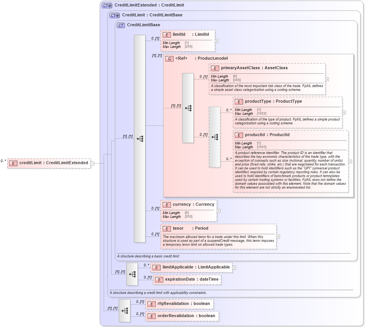Expand primaryAssetClass using its plus indicator

coord(327,79)
